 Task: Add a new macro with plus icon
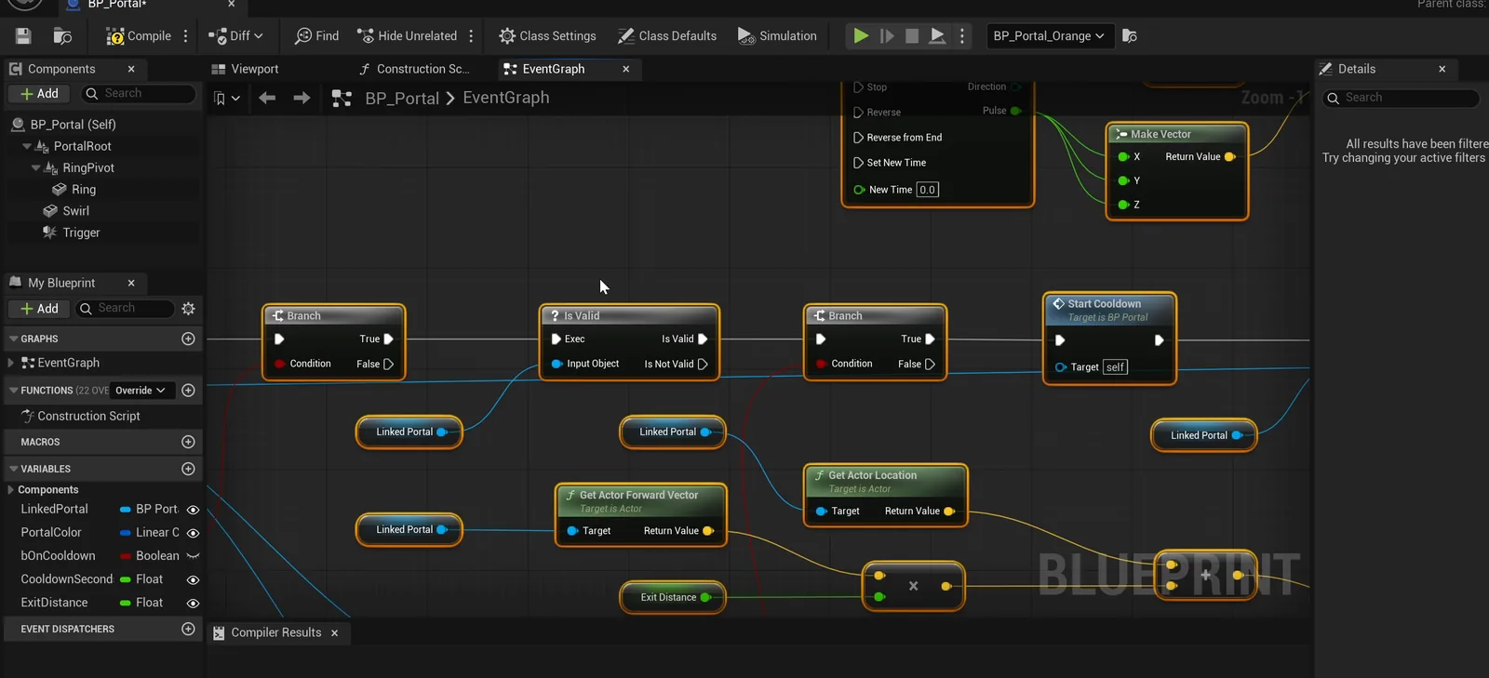[188, 442]
